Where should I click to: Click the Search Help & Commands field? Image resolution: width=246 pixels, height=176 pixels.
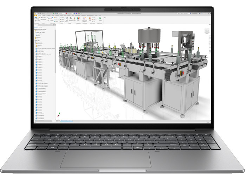click(183, 13)
